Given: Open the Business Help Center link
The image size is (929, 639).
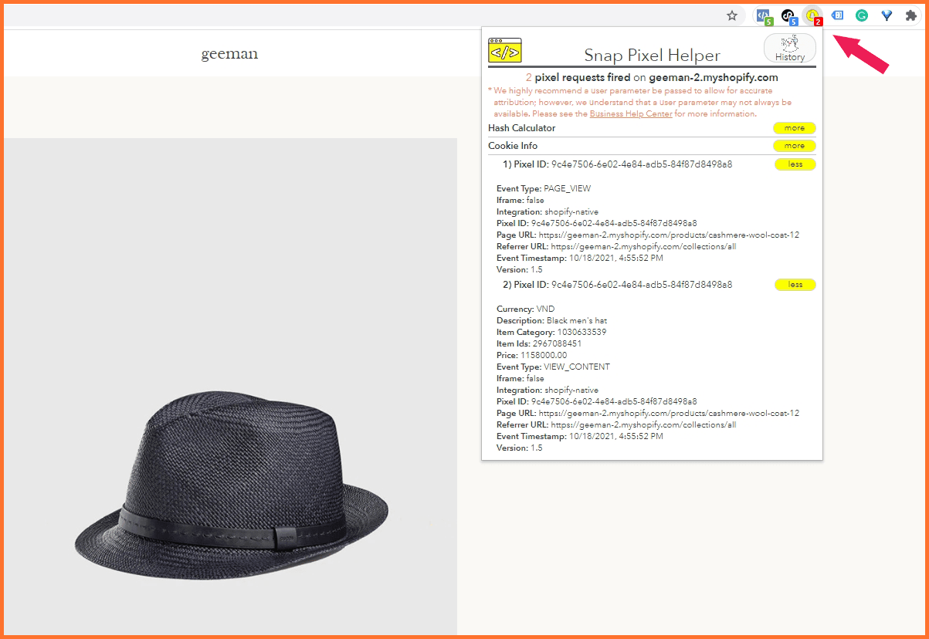Looking at the screenshot, I should coord(630,114).
